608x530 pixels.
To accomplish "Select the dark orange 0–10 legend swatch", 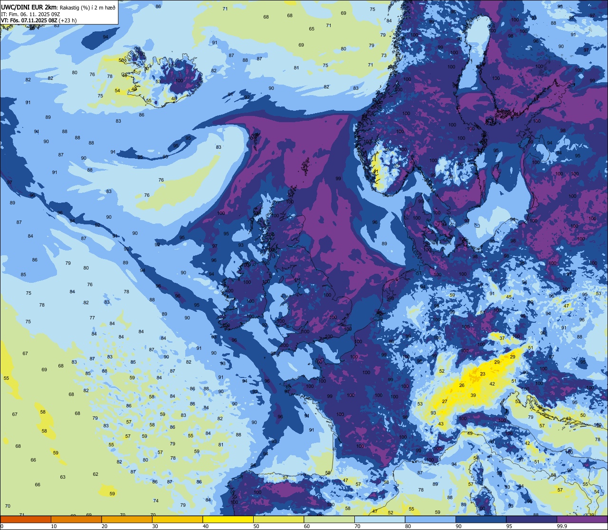I will pyautogui.click(x=26, y=520).
